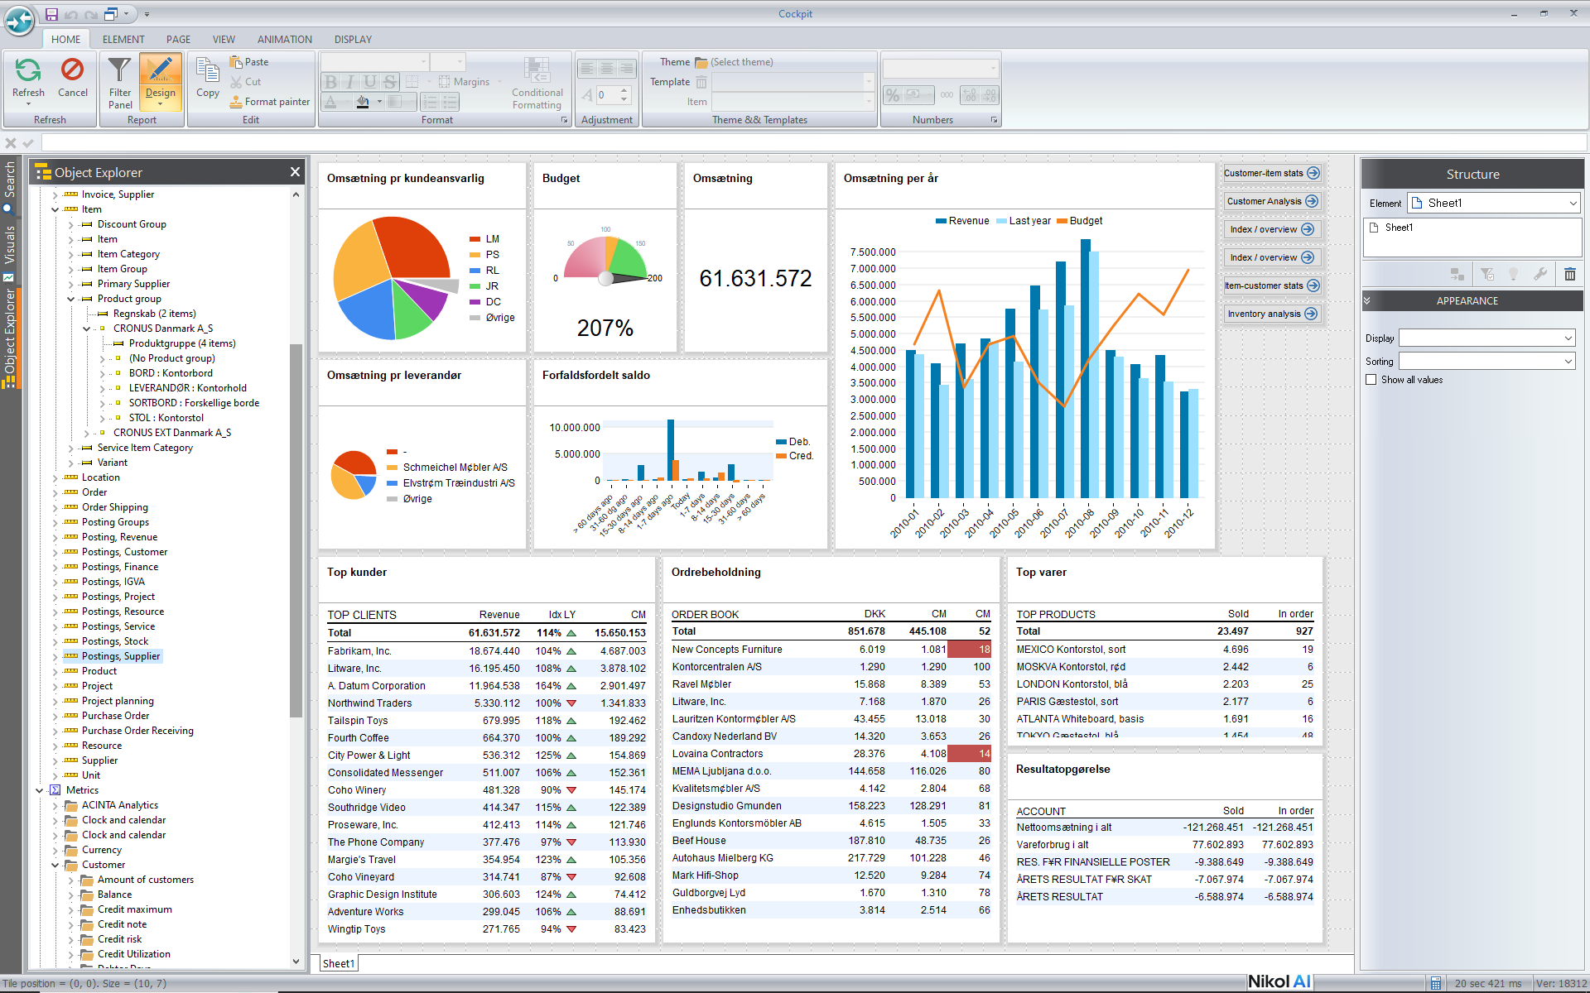Click the Item-customer stats button
This screenshot has width=1590, height=993.
[1272, 285]
